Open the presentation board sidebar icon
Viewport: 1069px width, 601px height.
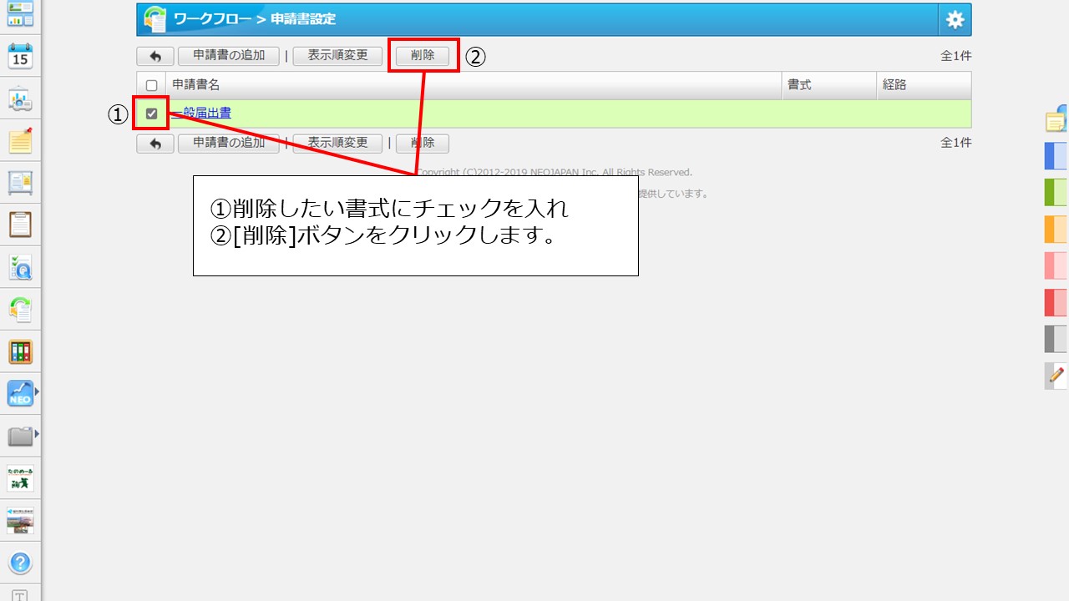tap(20, 99)
